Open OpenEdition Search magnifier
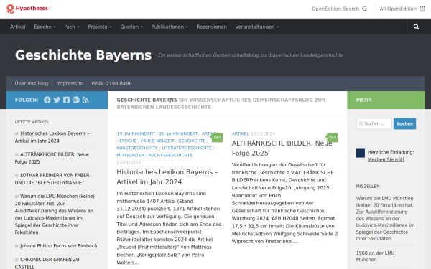The image size is (431, 269). click(364, 9)
